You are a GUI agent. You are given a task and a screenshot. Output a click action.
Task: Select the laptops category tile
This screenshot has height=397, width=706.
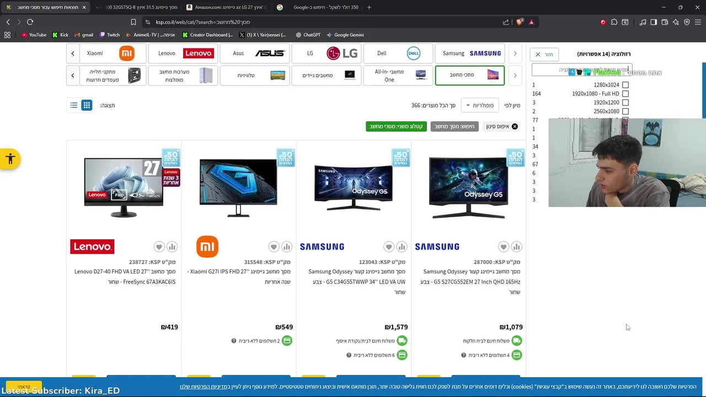[326, 75]
